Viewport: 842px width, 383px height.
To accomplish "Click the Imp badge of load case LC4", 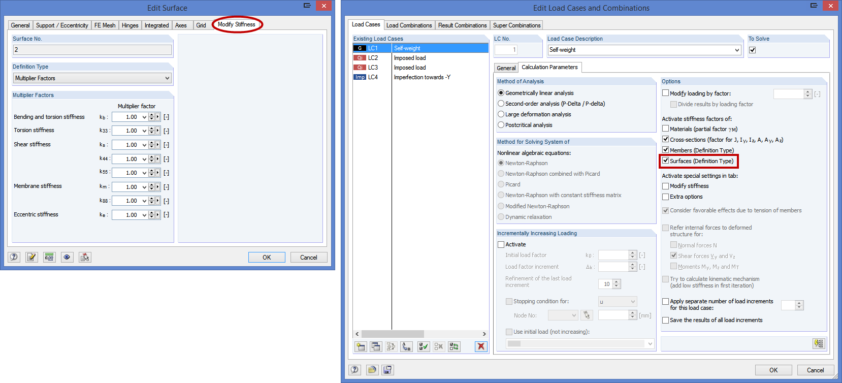I will tap(360, 77).
